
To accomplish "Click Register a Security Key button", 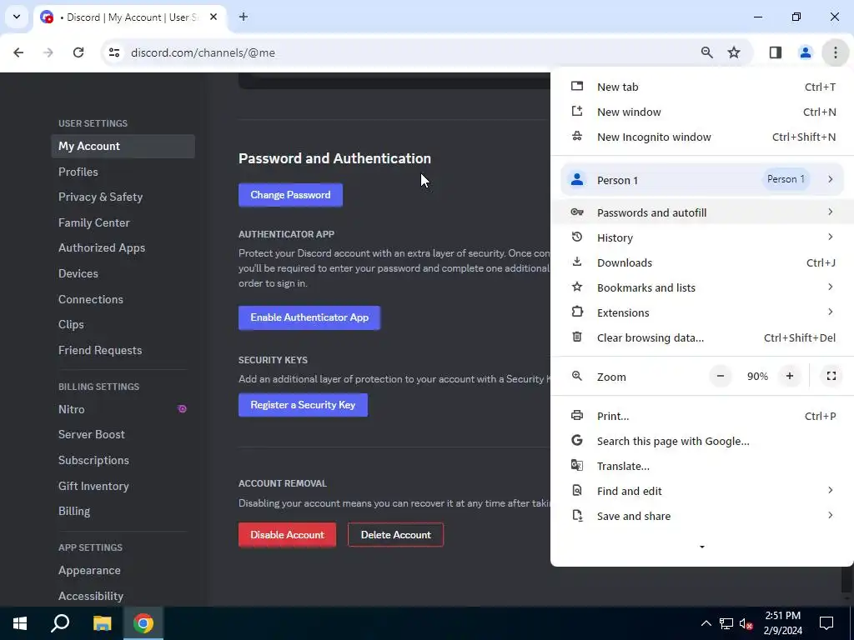I will (303, 405).
